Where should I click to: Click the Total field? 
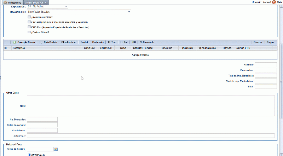[266, 86]
